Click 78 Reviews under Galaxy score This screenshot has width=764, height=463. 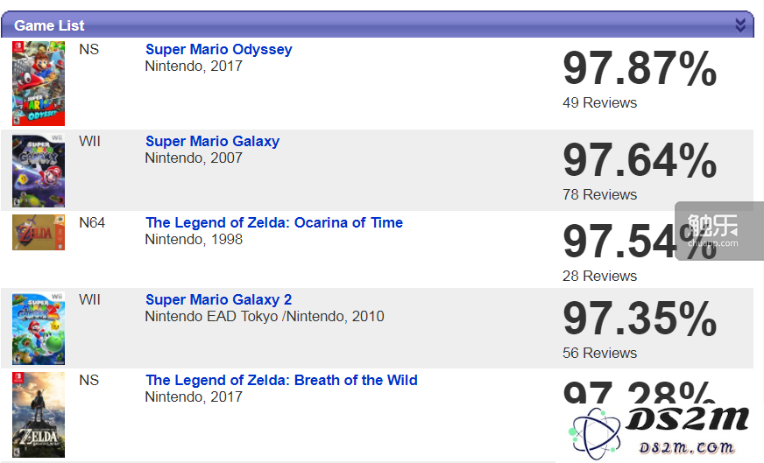click(600, 195)
